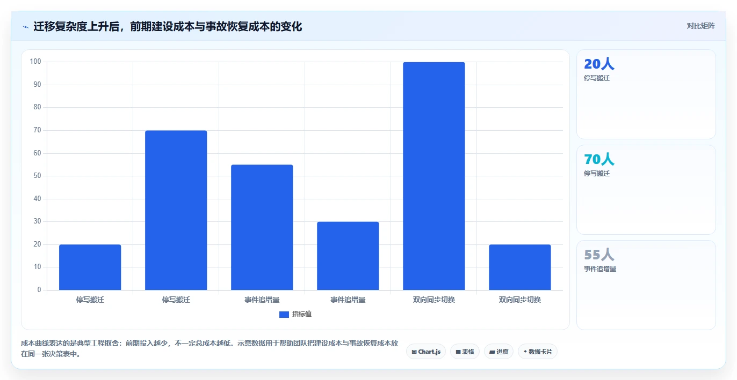
Task: Click the 停写搬迁 bar with value 70
Action: [x=176, y=210]
